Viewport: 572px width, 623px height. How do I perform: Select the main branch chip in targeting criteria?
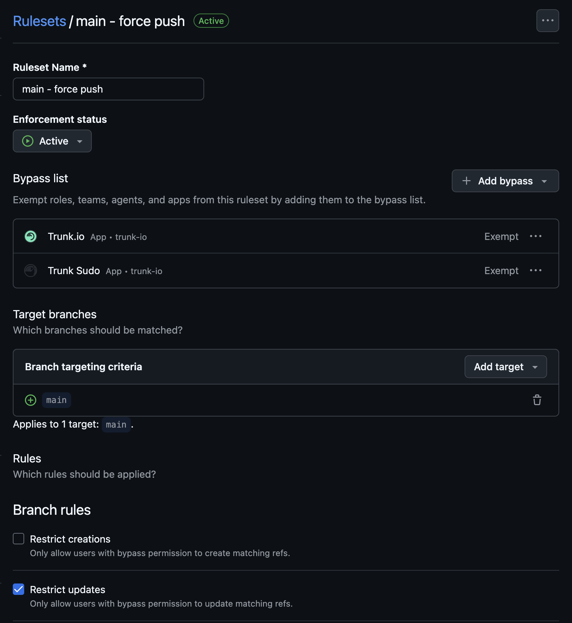pyautogui.click(x=56, y=400)
